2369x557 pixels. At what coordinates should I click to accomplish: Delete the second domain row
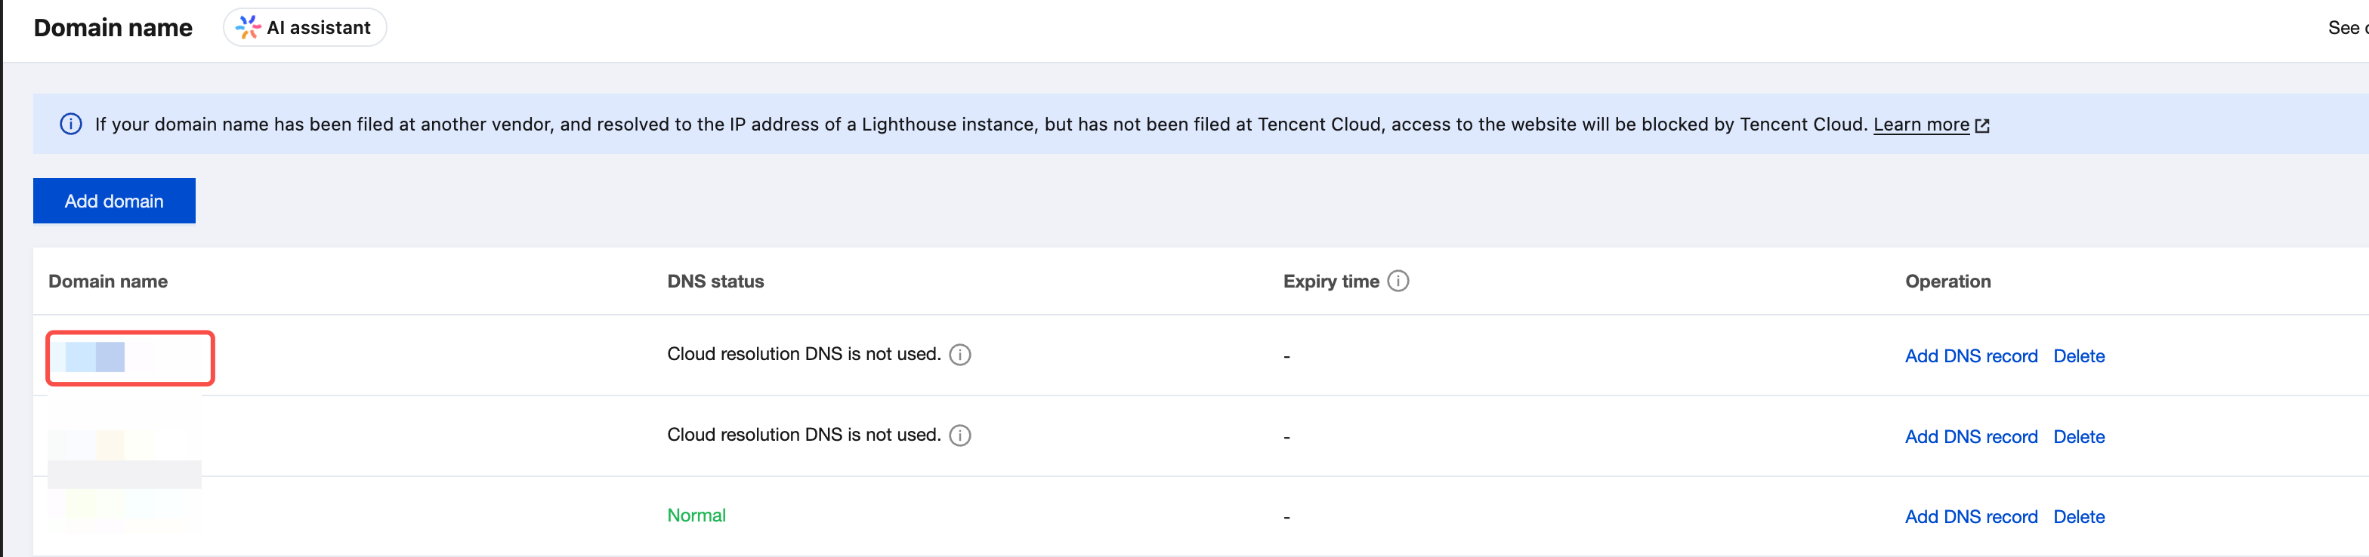pos(2078,436)
